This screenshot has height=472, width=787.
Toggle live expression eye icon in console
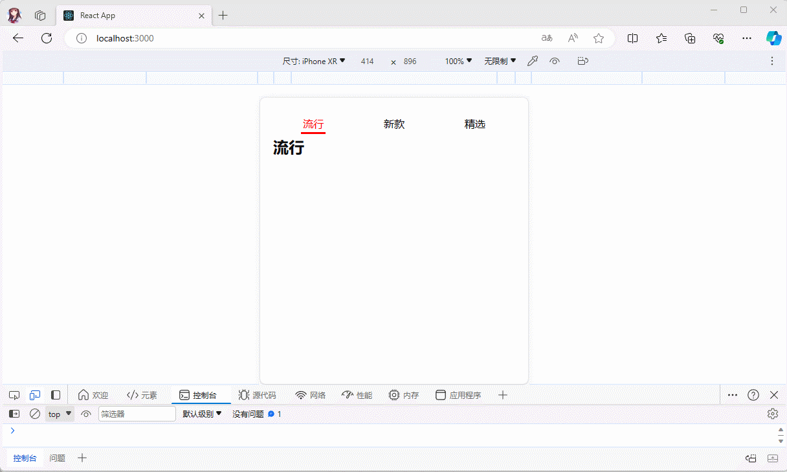pyautogui.click(x=86, y=414)
